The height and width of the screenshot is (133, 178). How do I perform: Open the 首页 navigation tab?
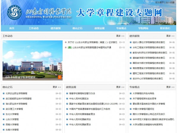click(12, 28)
